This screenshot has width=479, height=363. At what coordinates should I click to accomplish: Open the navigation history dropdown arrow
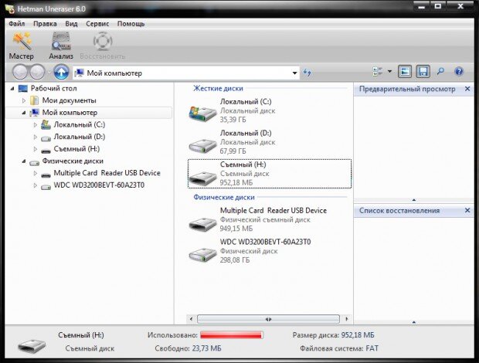(49, 73)
